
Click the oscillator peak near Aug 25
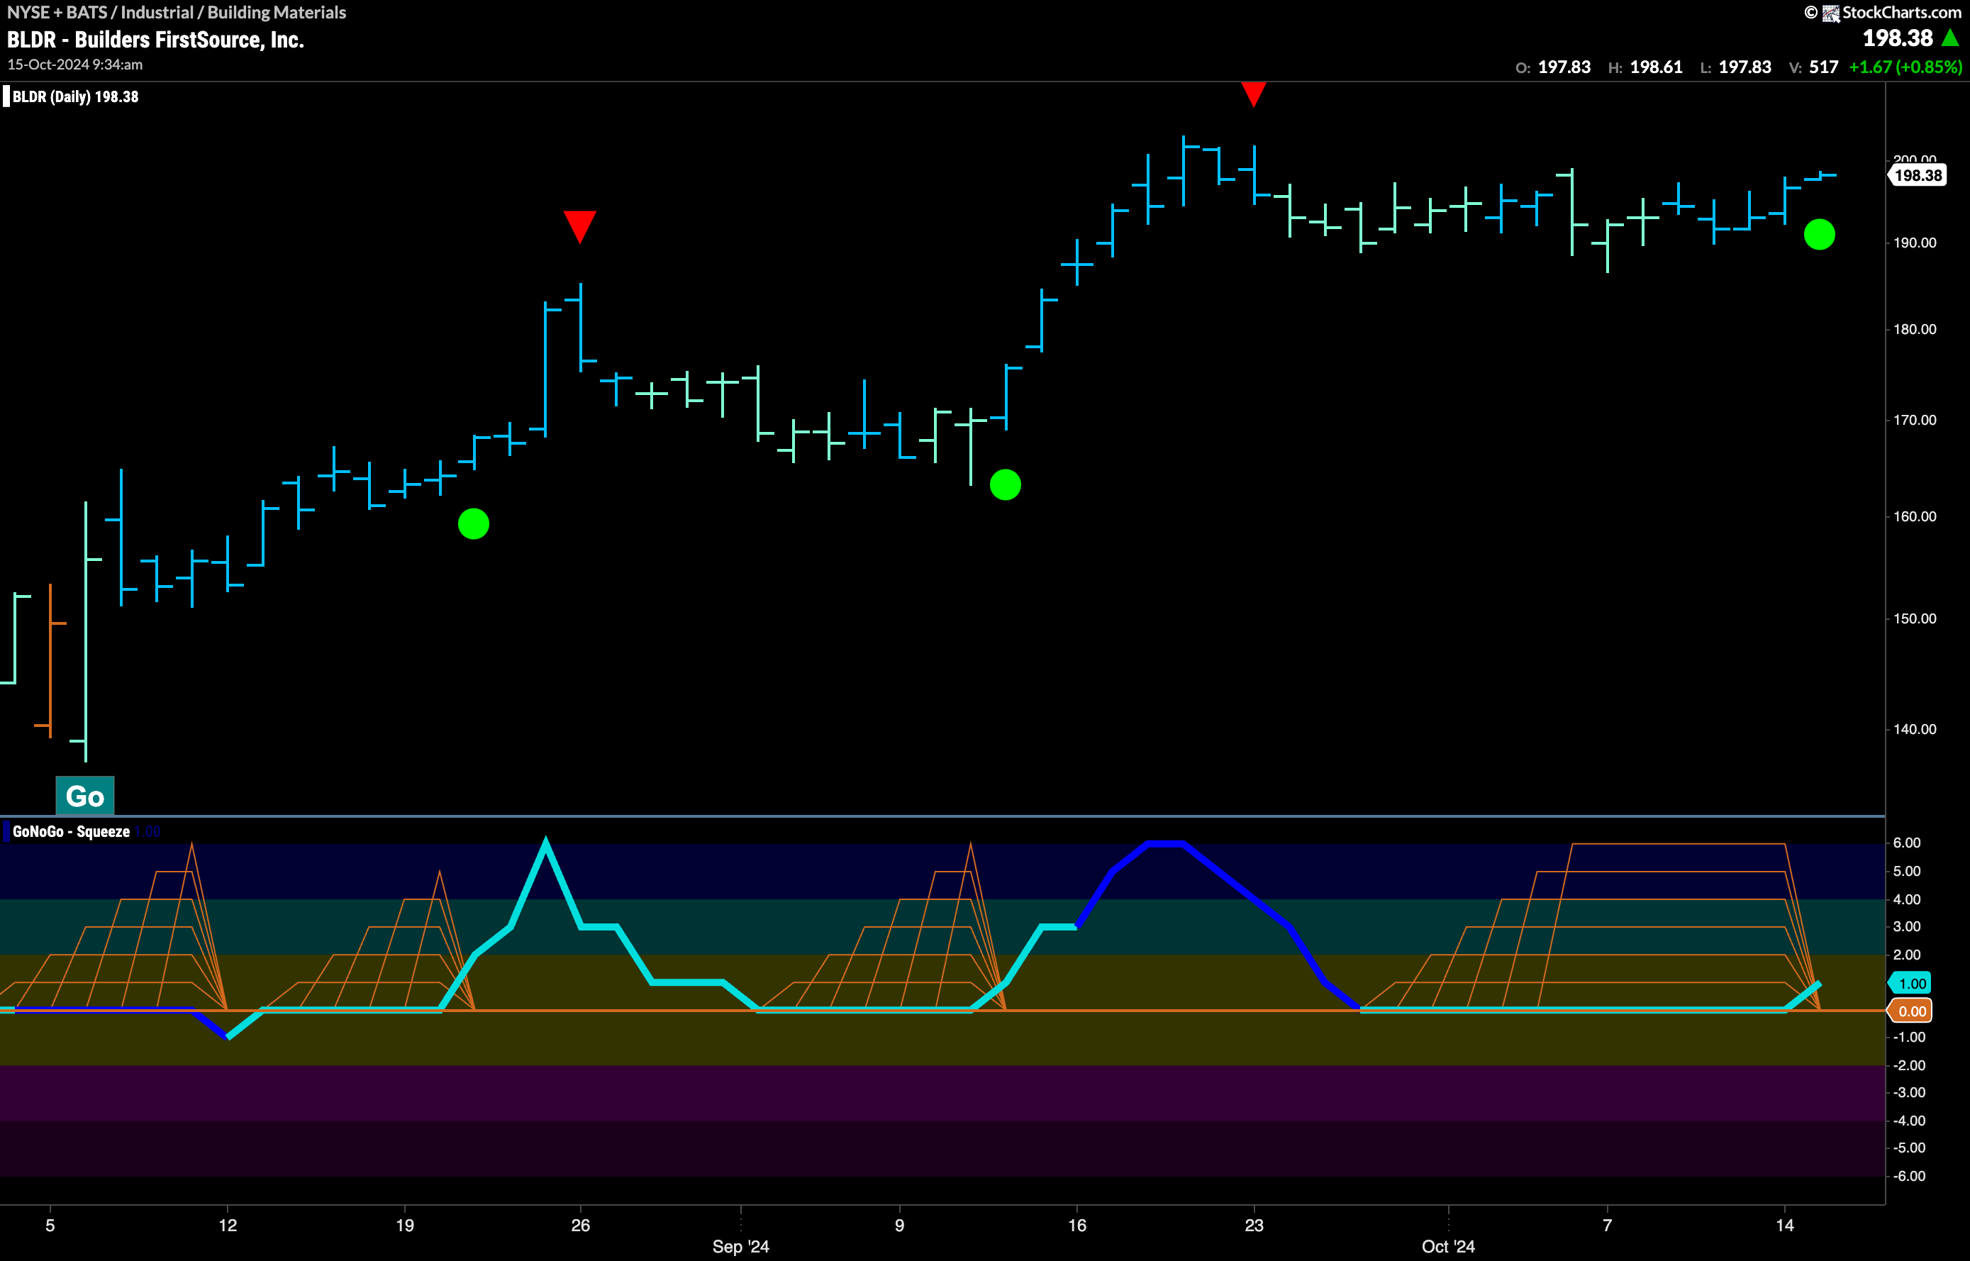(546, 843)
